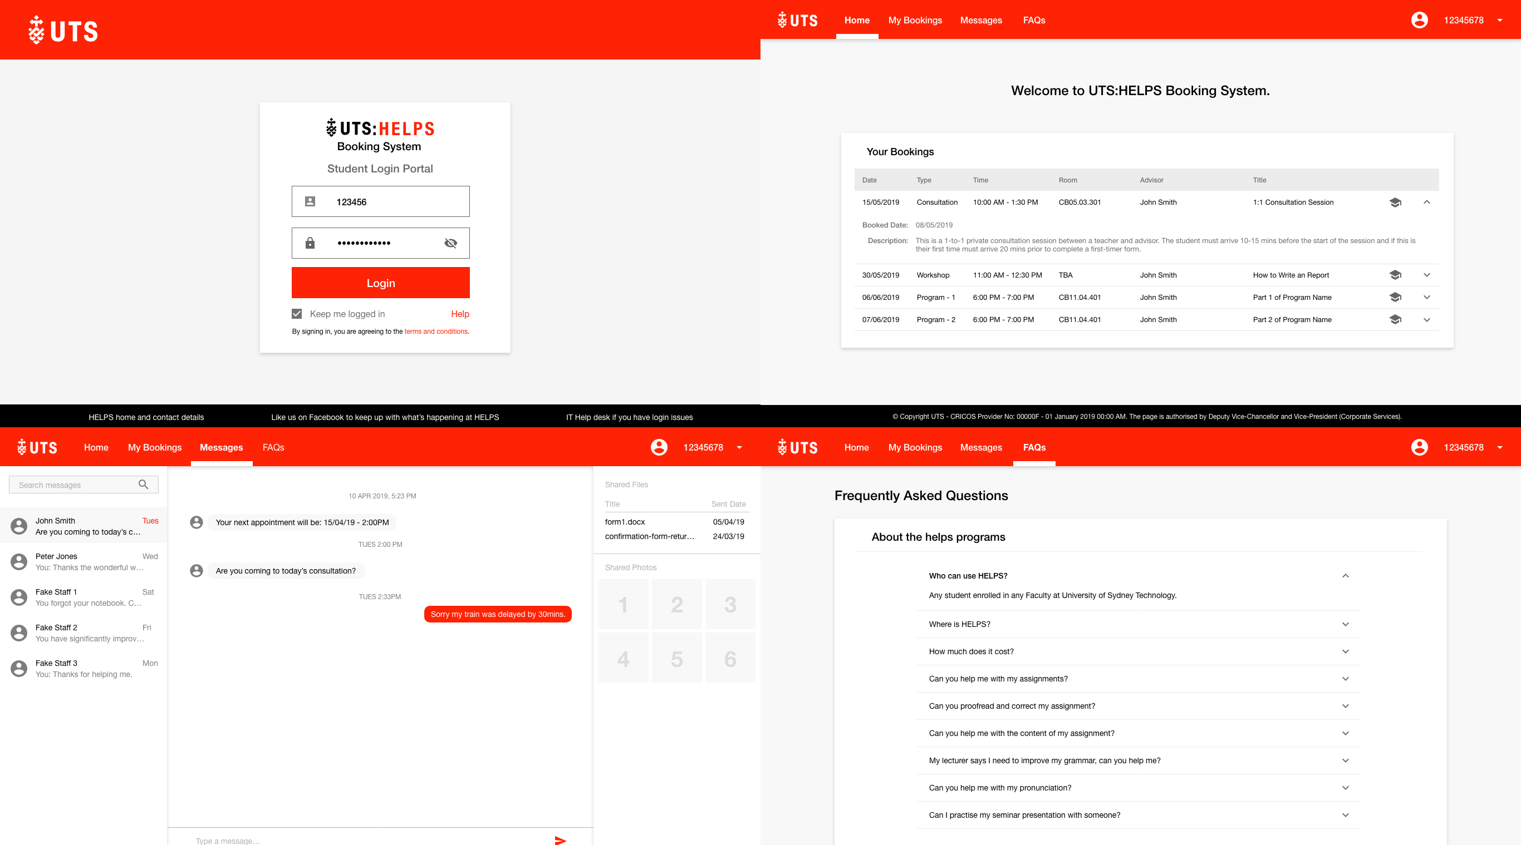Open the IT Help desk footer link
Image resolution: width=1521 pixels, height=845 pixels.
coord(630,417)
